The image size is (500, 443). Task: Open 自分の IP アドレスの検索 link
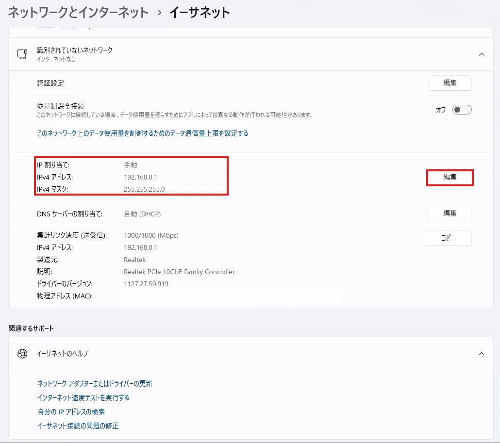click(x=71, y=411)
